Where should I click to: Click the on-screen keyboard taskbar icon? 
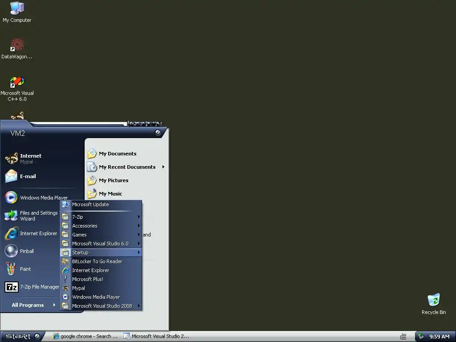coord(403,337)
